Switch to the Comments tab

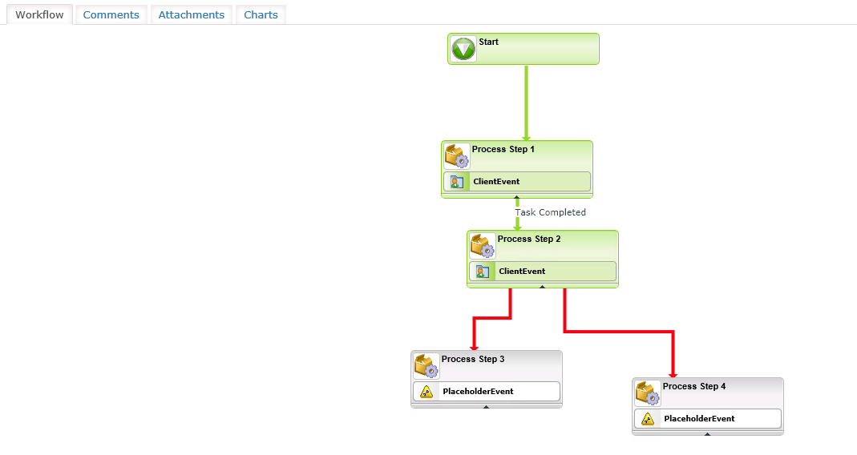coord(111,14)
